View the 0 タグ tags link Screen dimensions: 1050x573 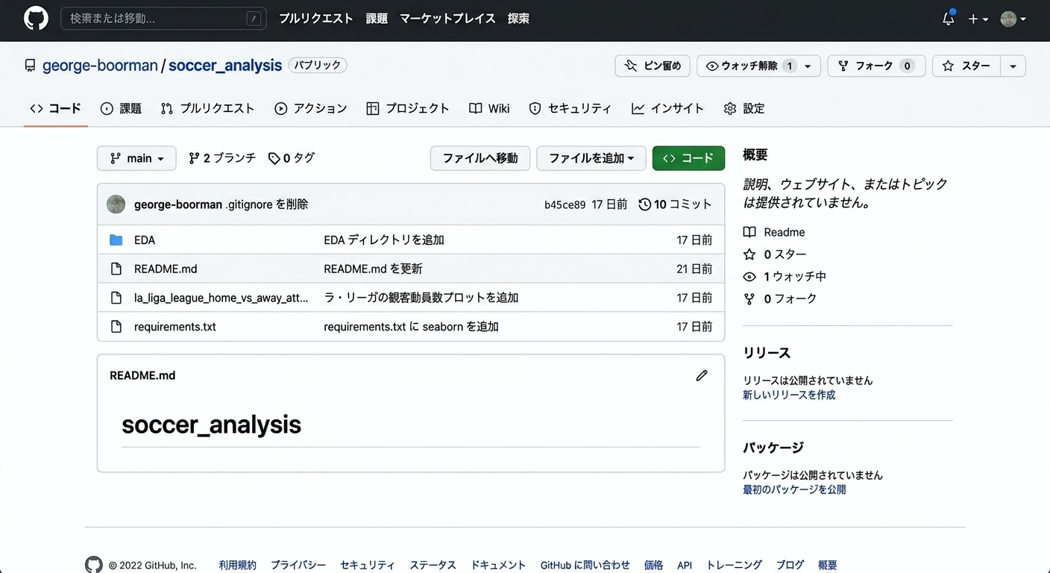coord(292,158)
